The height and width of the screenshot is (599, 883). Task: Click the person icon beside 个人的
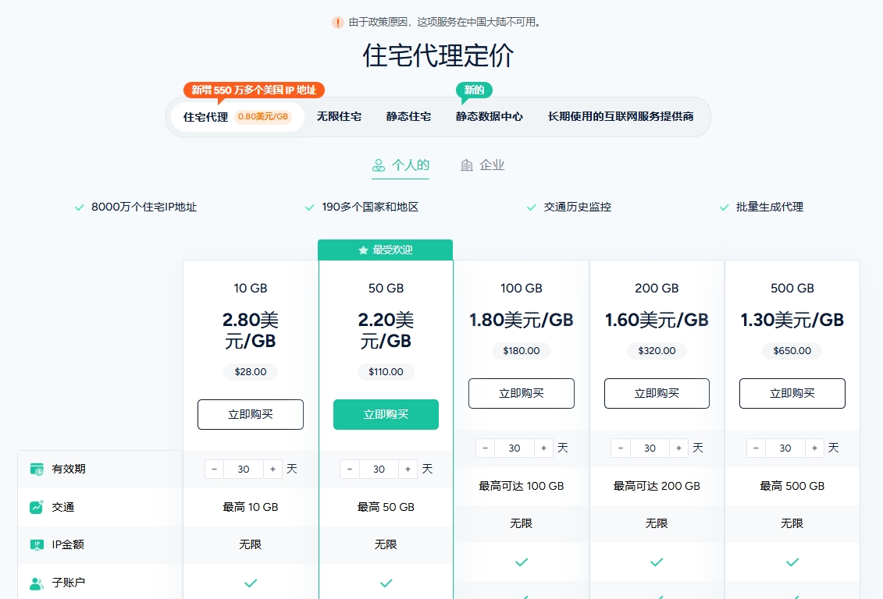377,165
